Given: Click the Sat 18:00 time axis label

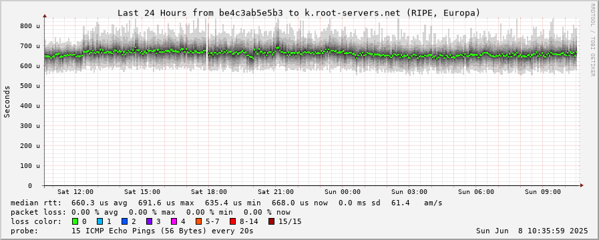Looking at the screenshot, I should tap(209, 191).
